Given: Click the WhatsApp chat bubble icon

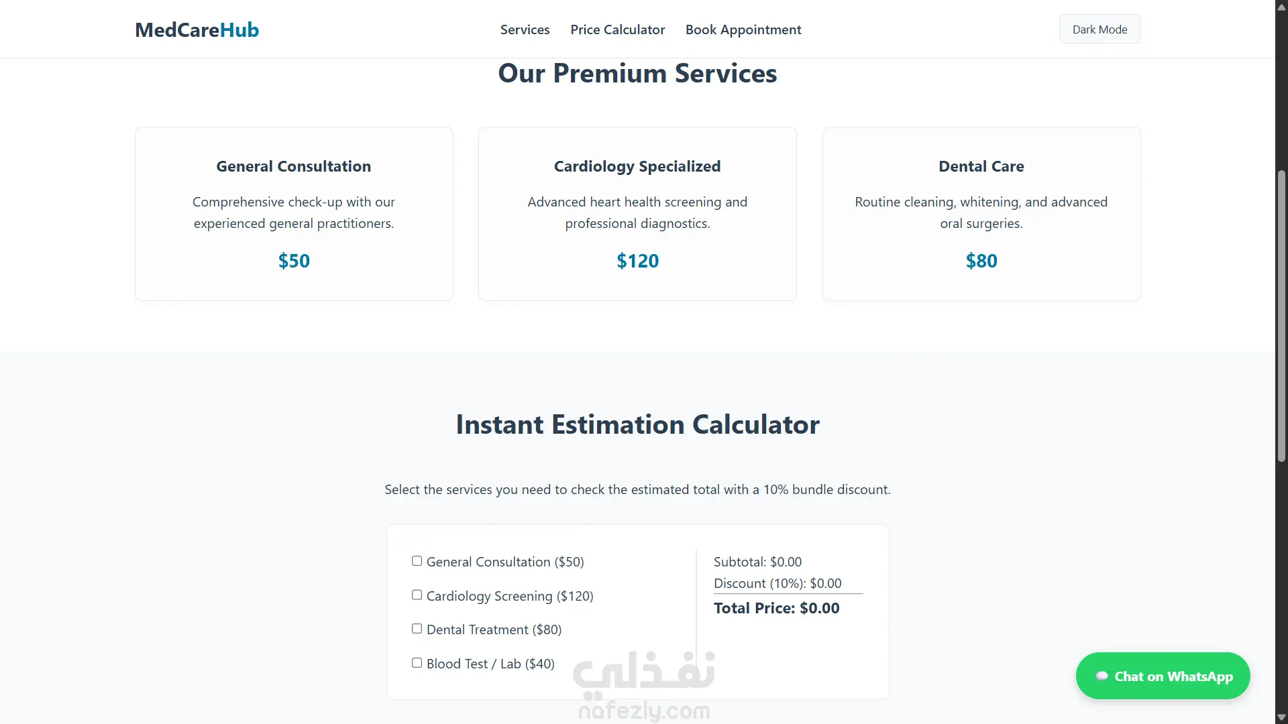Looking at the screenshot, I should tap(1102, 676).
